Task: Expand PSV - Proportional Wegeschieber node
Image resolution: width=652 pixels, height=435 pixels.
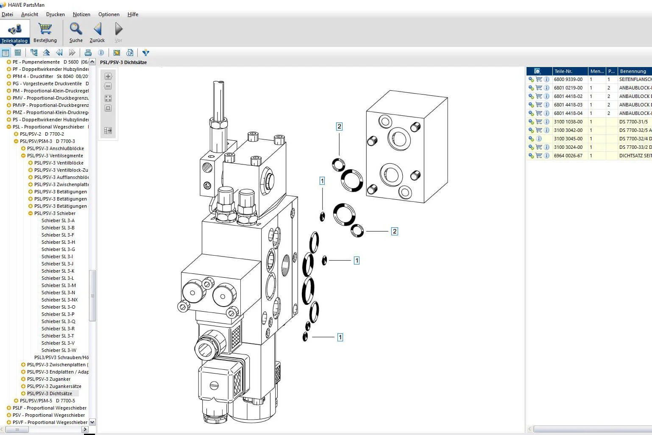Action: [x=9, y=415]
